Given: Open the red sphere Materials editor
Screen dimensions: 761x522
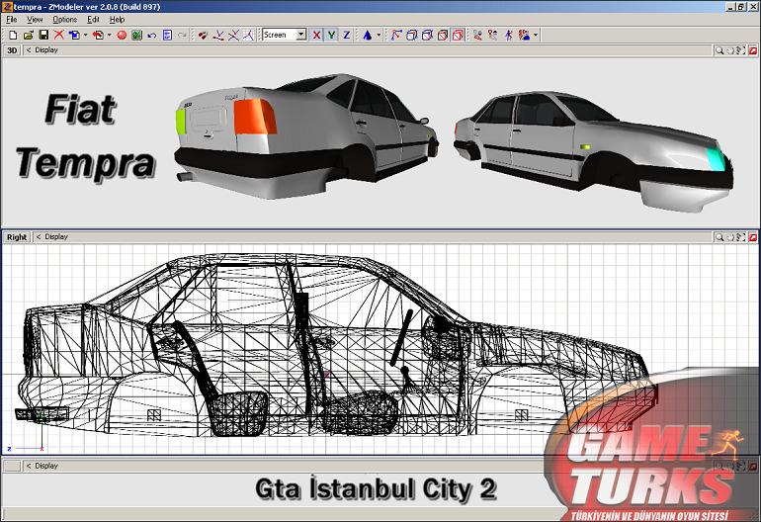Looking at the screenshot, I should coord(122,35).
